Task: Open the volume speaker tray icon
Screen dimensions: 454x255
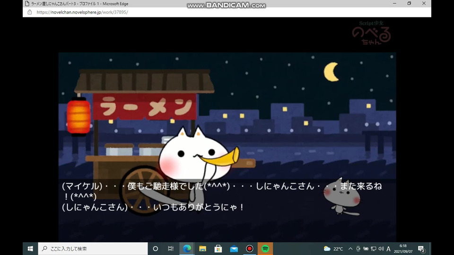Action: [381, 249]
